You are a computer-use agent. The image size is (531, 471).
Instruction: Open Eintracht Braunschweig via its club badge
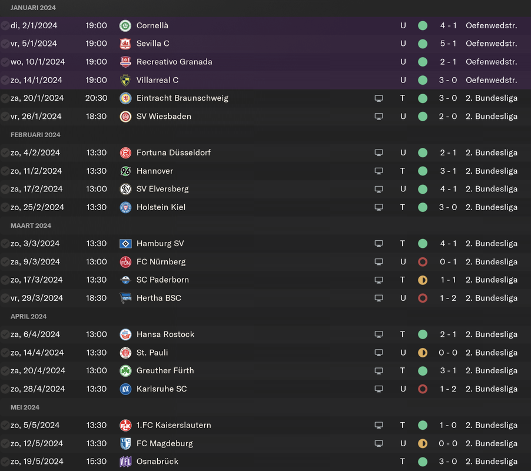(125, 98)
